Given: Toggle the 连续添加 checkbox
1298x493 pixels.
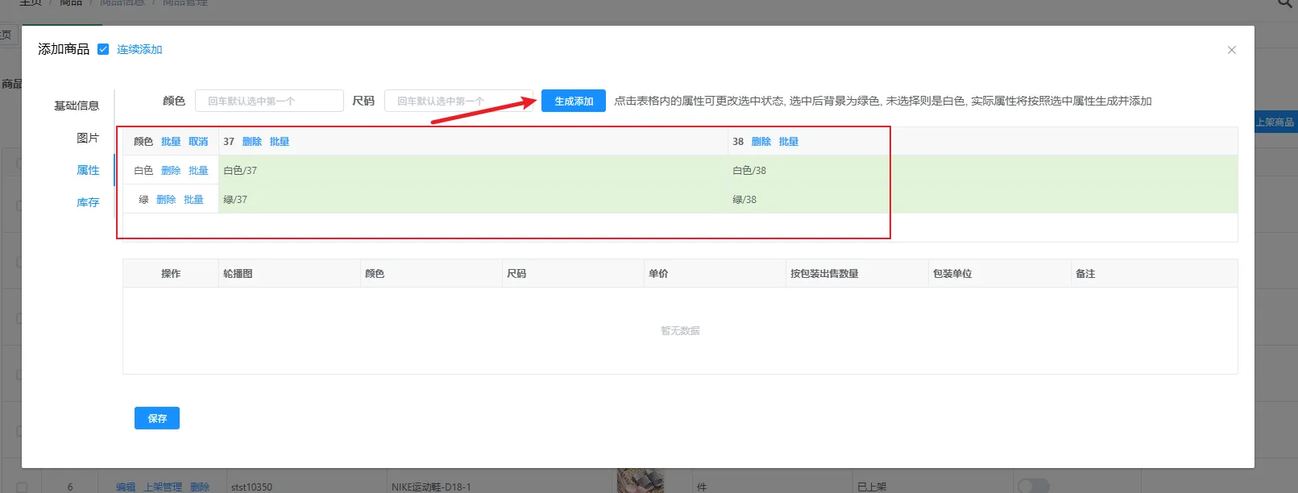Looking at the screenshot, I should click(103, 49).
